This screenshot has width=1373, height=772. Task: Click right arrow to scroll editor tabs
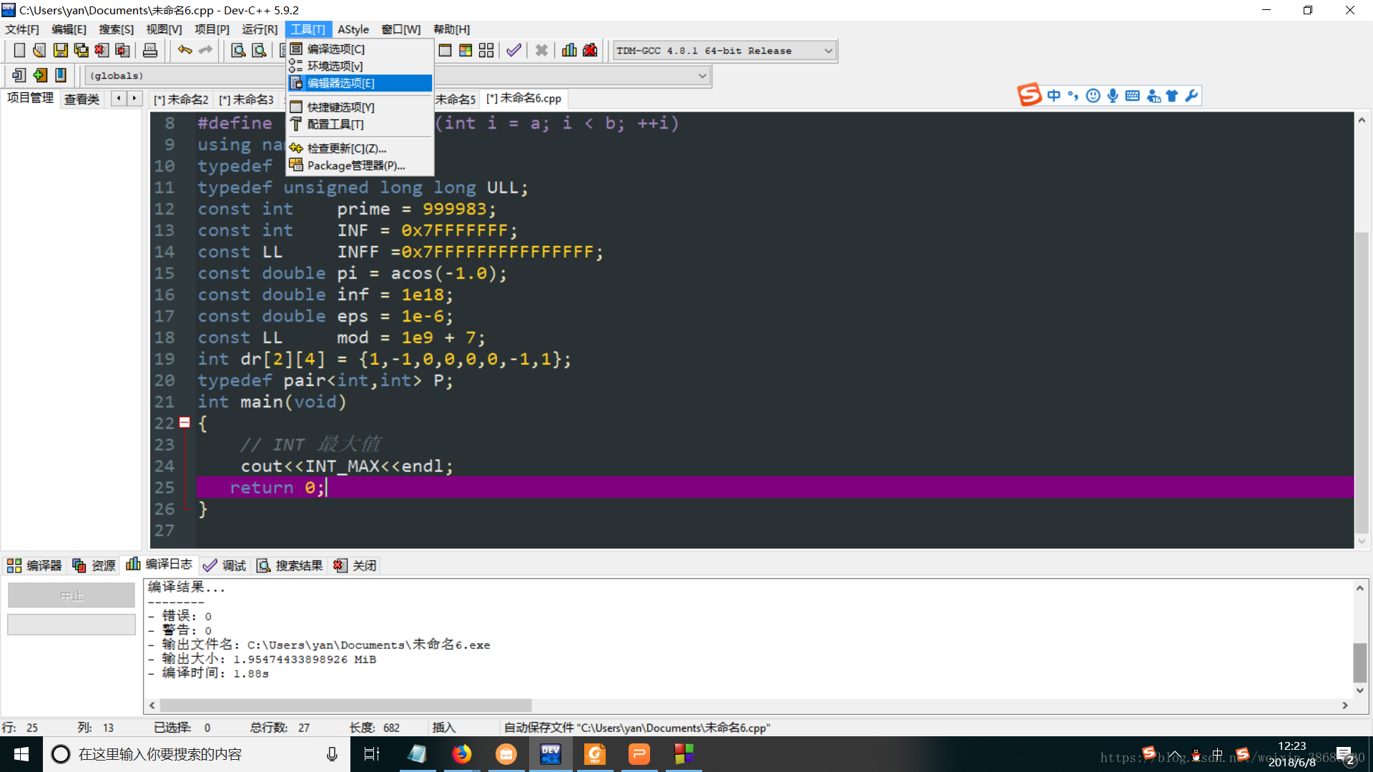click(134, 99)
